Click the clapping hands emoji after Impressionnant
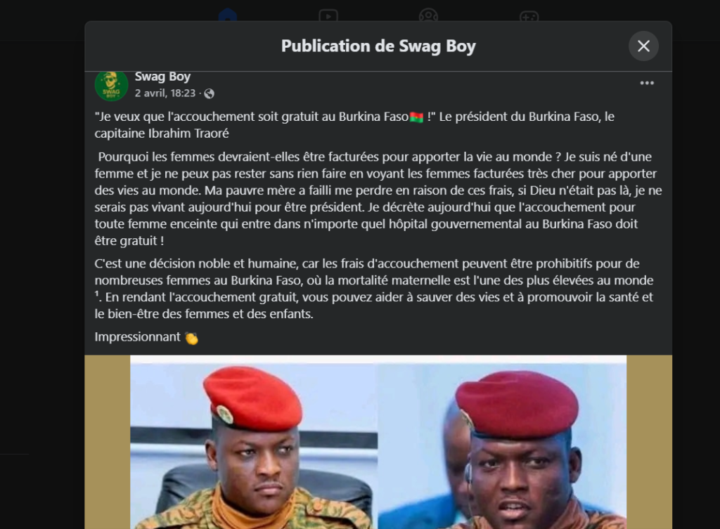Image resolution: width=720 pixels, height=529 pixels. [191, 338]
